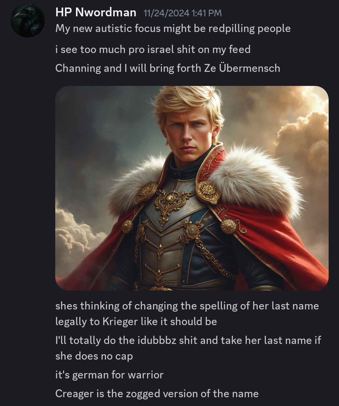Select the 11/24/2024 1:41 PM timestamp
Viewport: 339px width, 406px height.
[182, 13]
